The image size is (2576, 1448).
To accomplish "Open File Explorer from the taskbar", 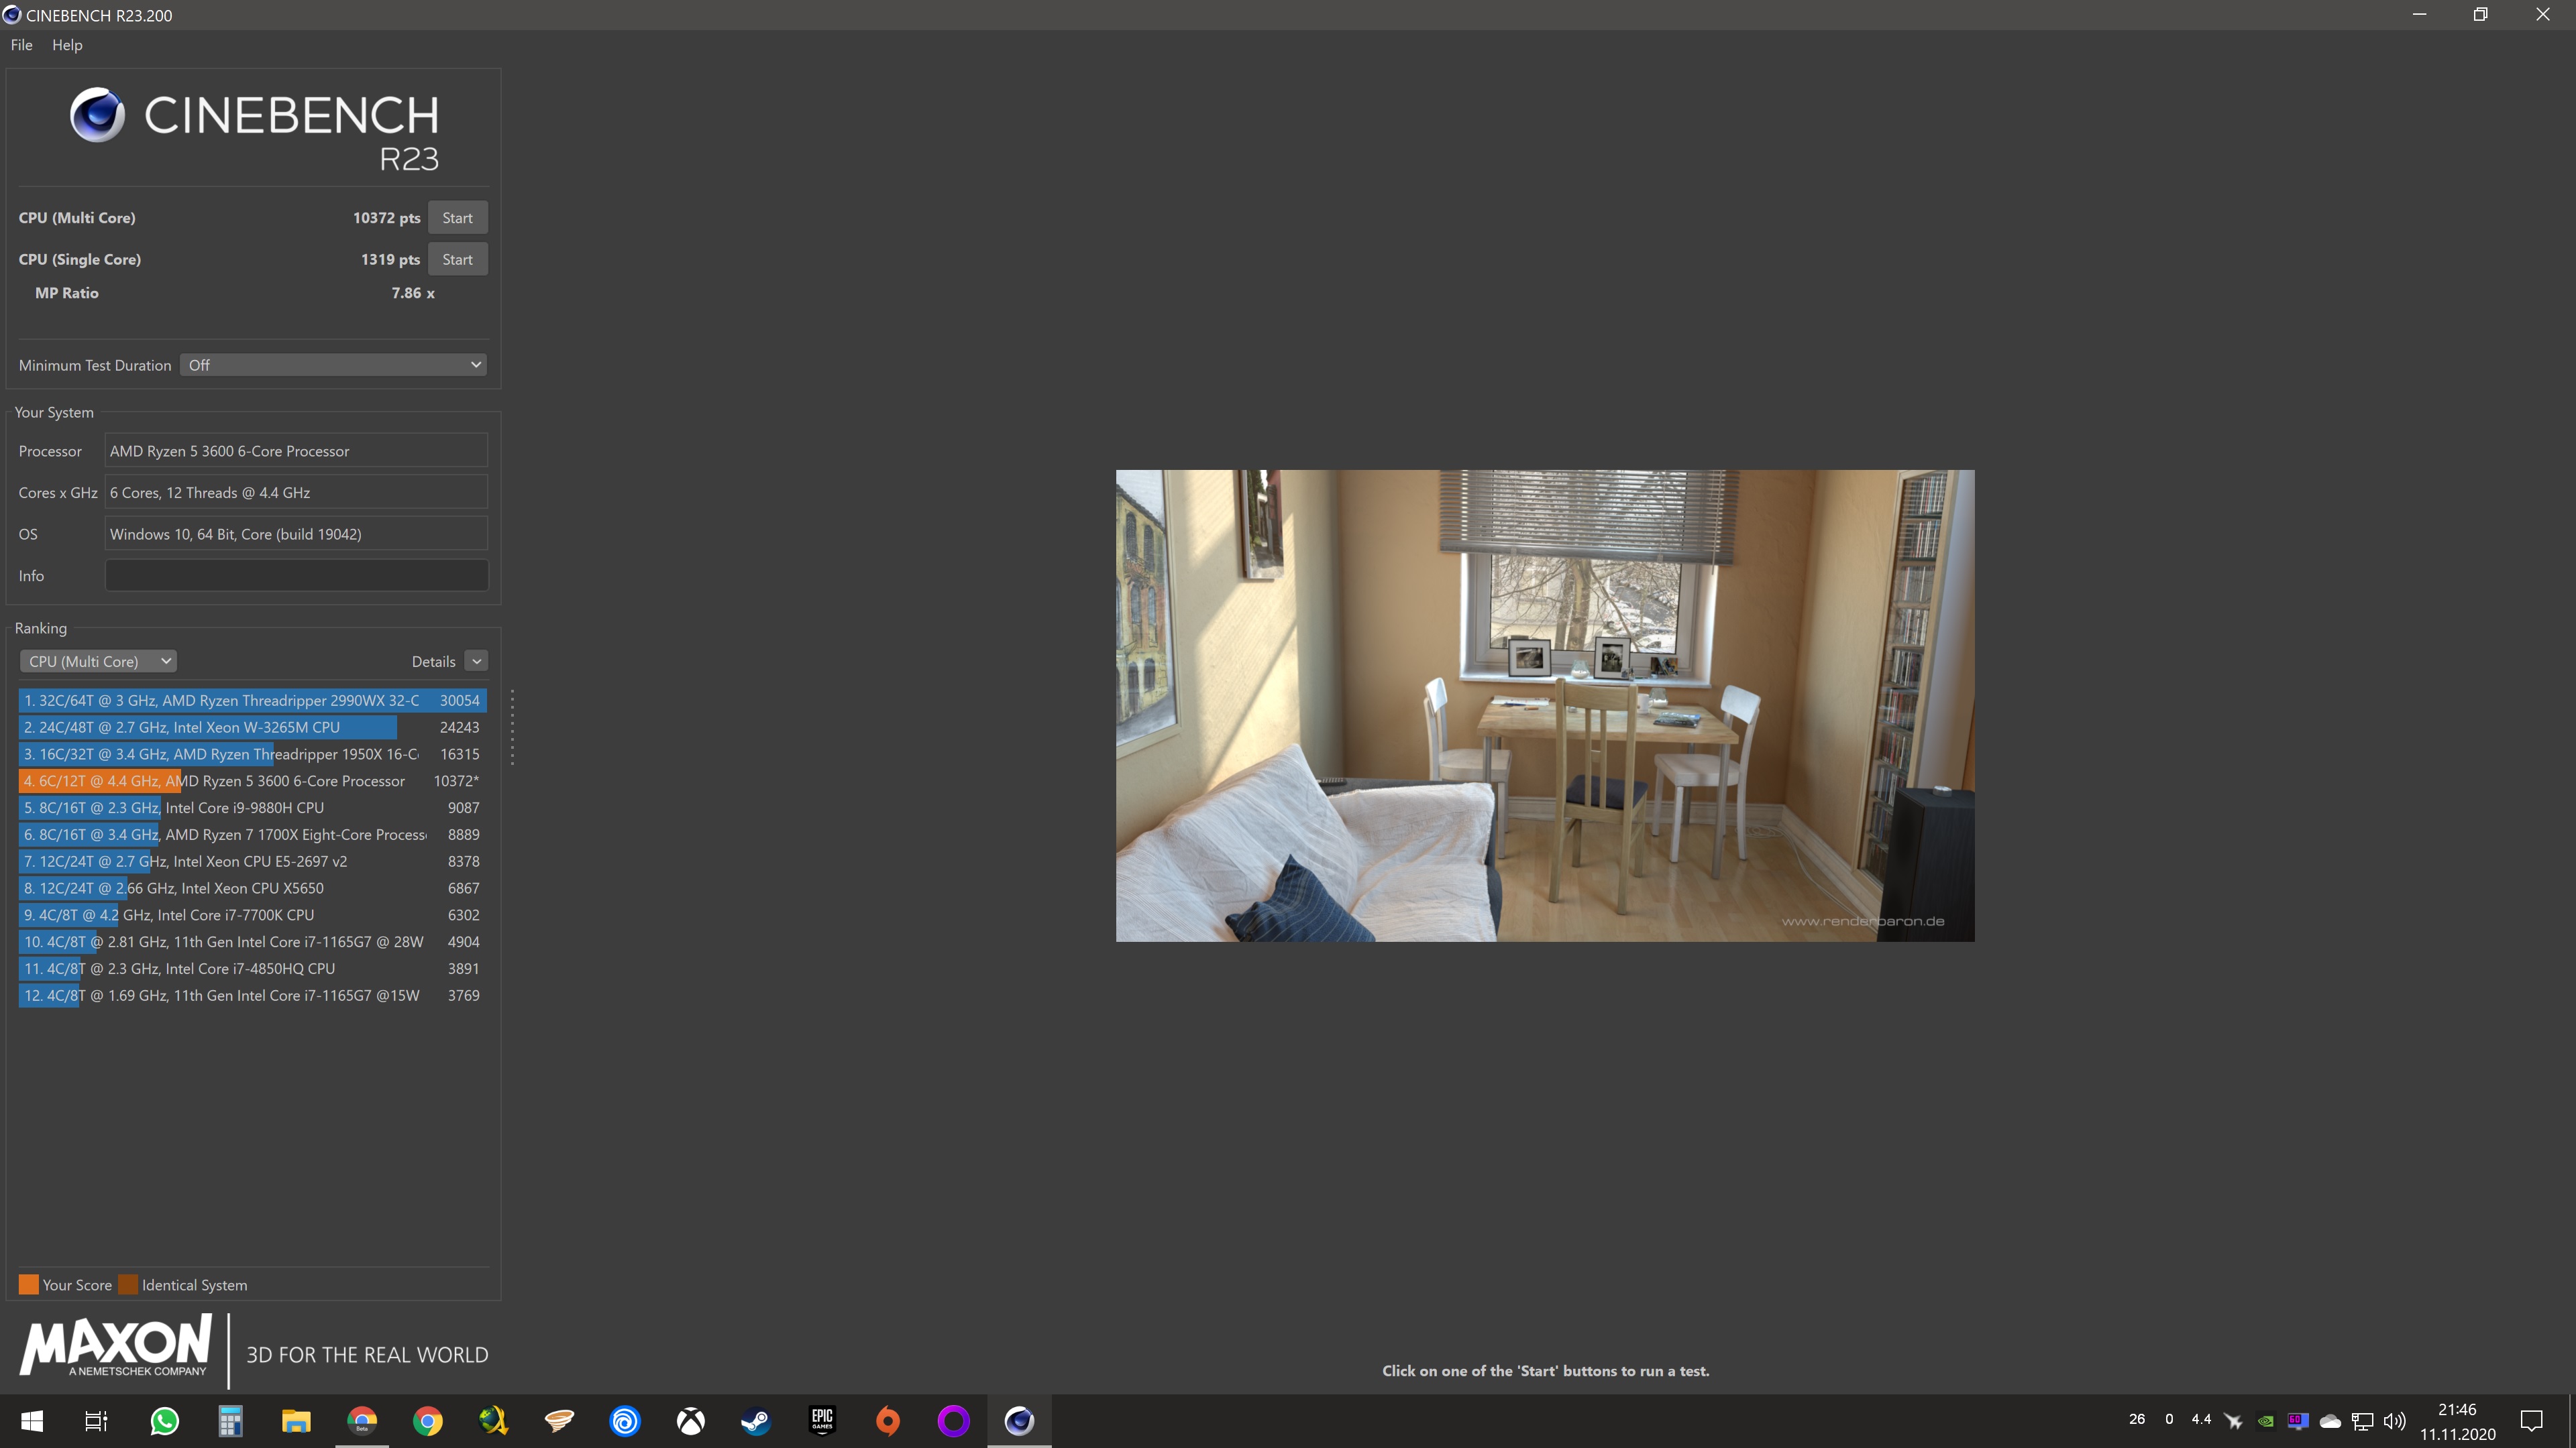I will (296, 1420).
